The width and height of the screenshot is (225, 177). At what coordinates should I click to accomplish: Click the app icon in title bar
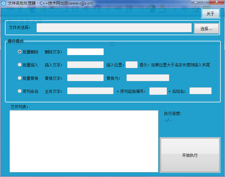[x=4, y=3]
